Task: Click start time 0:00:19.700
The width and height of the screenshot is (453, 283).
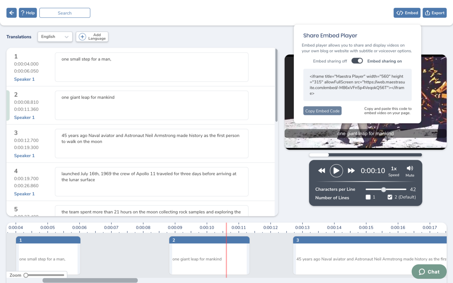Action: (26, 179)
